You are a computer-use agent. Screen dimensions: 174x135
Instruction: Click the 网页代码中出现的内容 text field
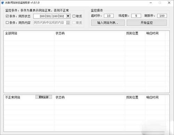[x=50, y=23]
